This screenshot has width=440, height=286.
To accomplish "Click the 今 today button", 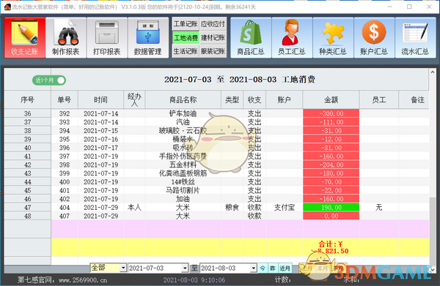I will pos(263,268).
